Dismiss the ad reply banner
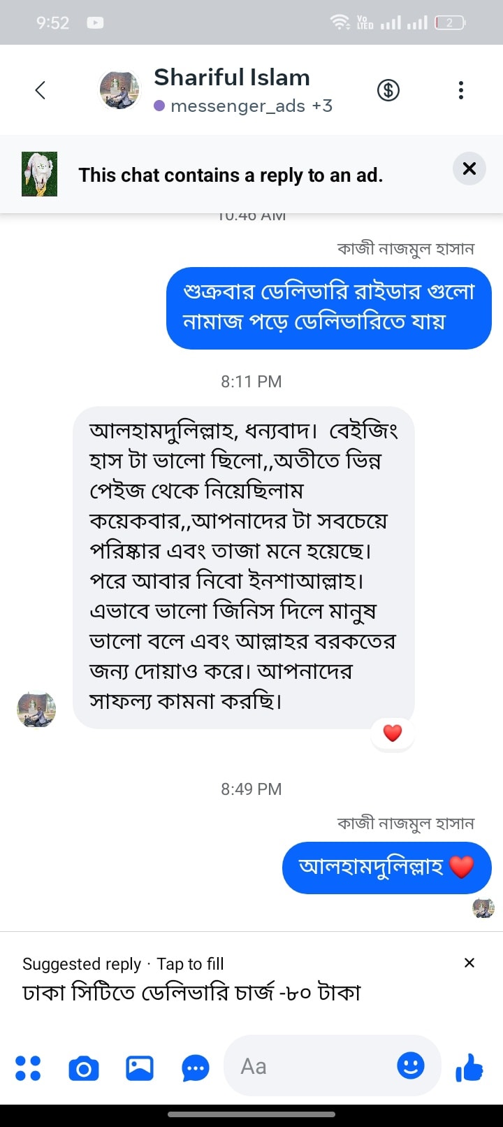Screen dimensions: 503x1127 (x=469, y=168)
